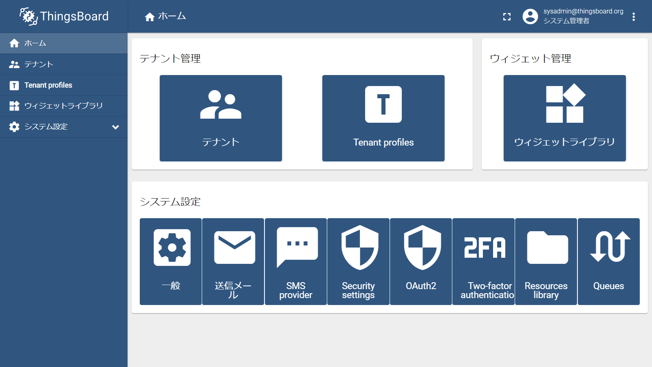Open the Queues arrows tile
This screenshot has width=652, height=367.
point(609,261)
